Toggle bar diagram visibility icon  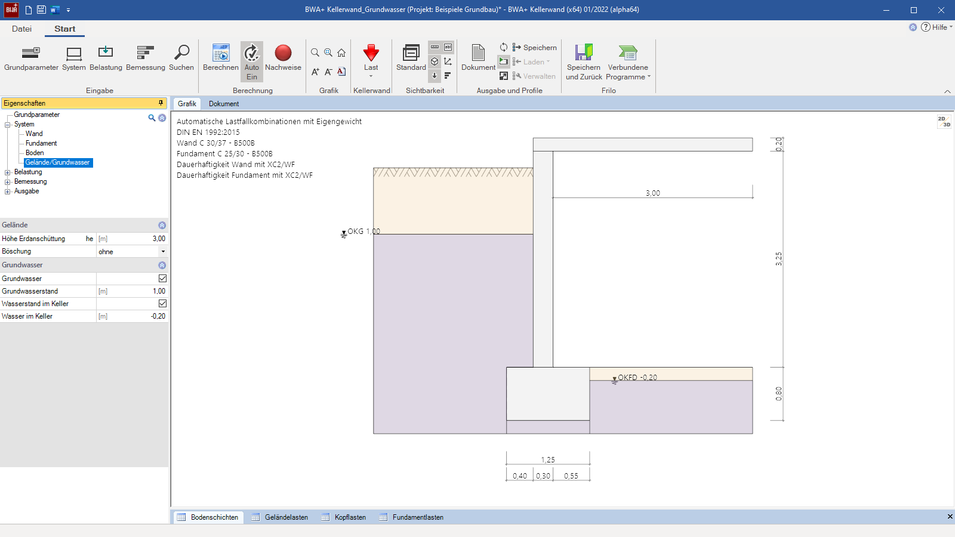pos(448,76)
